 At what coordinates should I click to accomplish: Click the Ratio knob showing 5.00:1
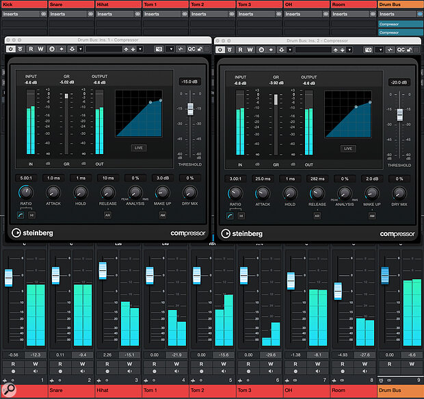[26, 192]
